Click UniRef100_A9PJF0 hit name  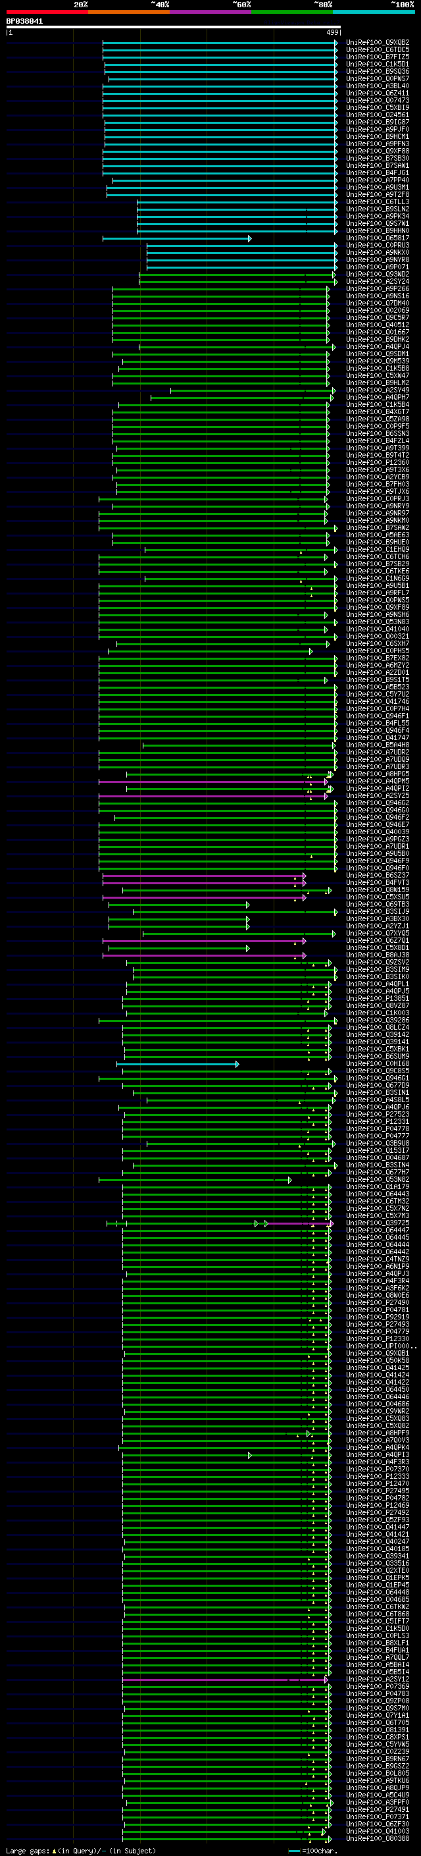click(x=377, y=129)
